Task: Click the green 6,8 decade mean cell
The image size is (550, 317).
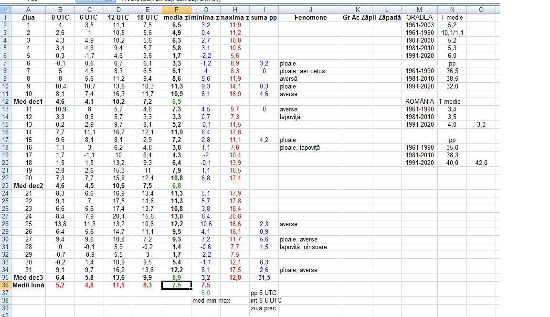Action: pyautogui.click(x=177, y=186)
